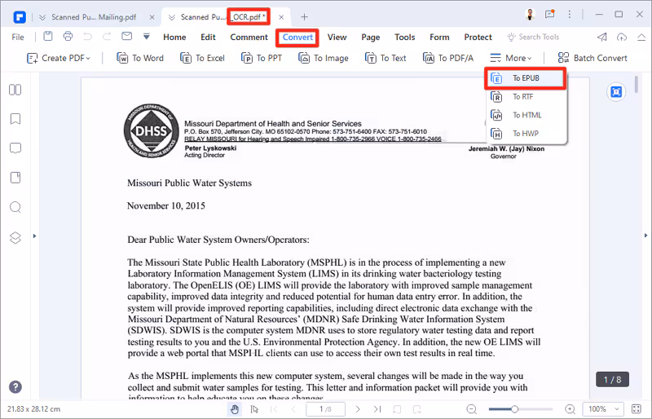652x419 pixels.
Task: Open the quick access customize dropdown arrow
Action: coord(147,37)
